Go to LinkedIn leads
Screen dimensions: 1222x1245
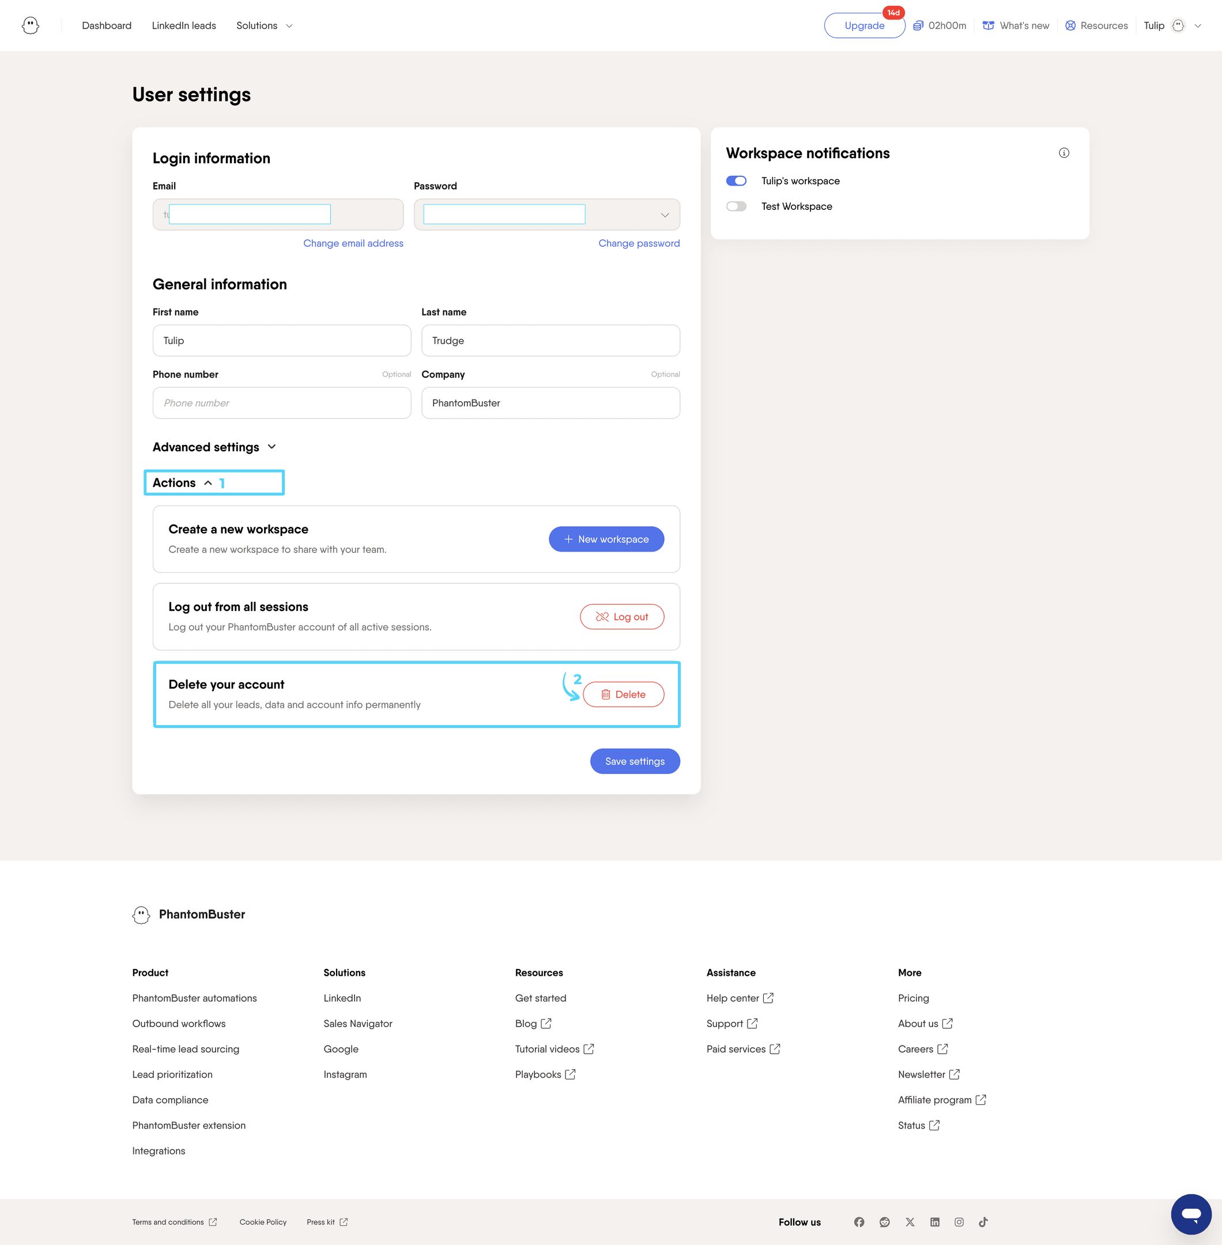183,26
